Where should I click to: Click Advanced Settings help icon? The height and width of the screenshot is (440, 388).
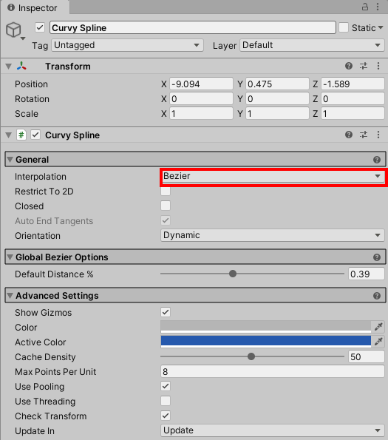(377, 296)
